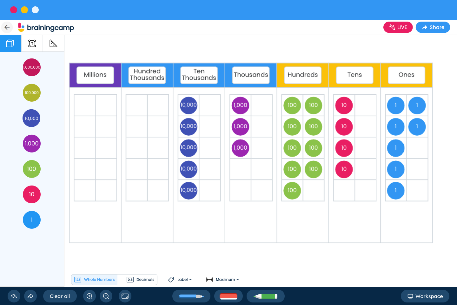Click the redo arrow icon
457x305 pixels.
point(30,296)
